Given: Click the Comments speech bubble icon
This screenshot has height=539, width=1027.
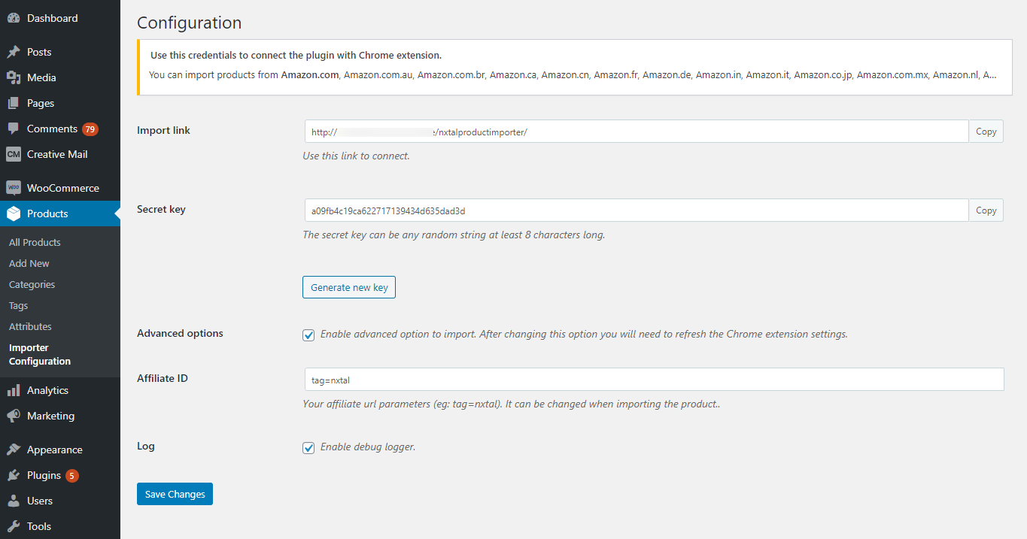Looking at the screenshot, I should click(14, 129).
